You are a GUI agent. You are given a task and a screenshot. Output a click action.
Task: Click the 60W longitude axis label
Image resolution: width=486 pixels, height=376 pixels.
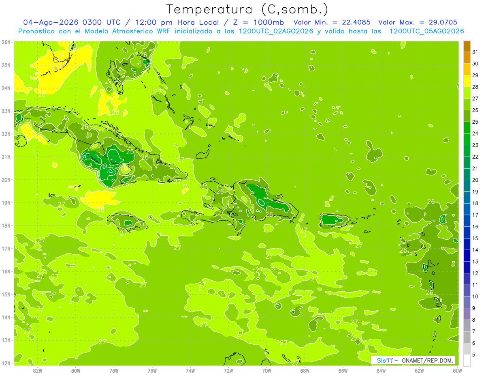click(x=458, y=370)
